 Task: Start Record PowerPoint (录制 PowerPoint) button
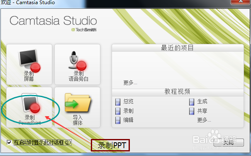tap(29, 107)
